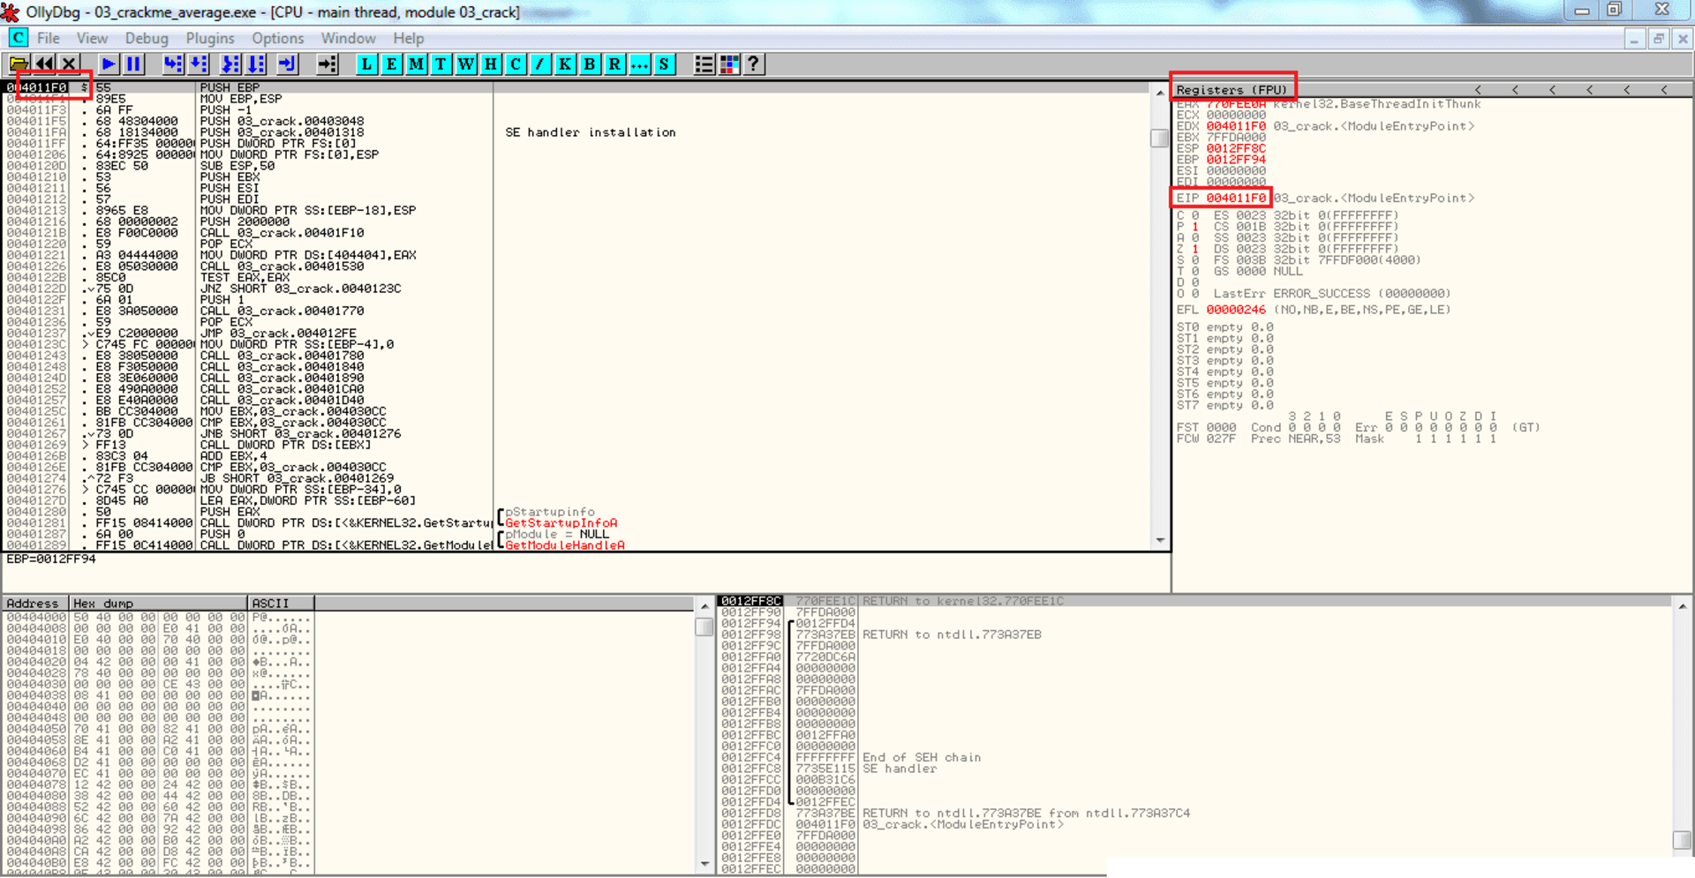
Task: Open the View menu
Action: [92, 39]
